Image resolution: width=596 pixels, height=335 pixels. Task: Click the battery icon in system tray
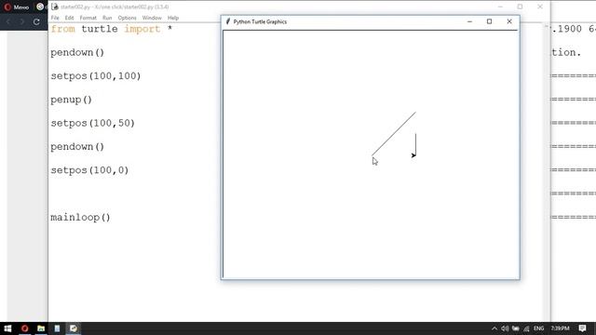(515, 328)
